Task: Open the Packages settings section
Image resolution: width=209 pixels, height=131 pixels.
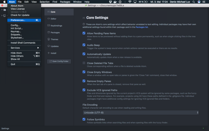Action: click(x=59, y=32)
